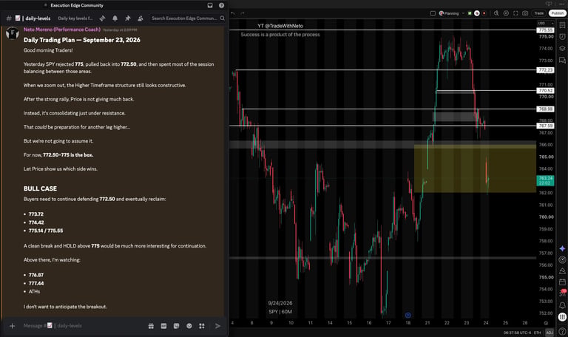Open alerts clock icon in right sidebar
Screen dimensions: 568x337
coord(562,36)
